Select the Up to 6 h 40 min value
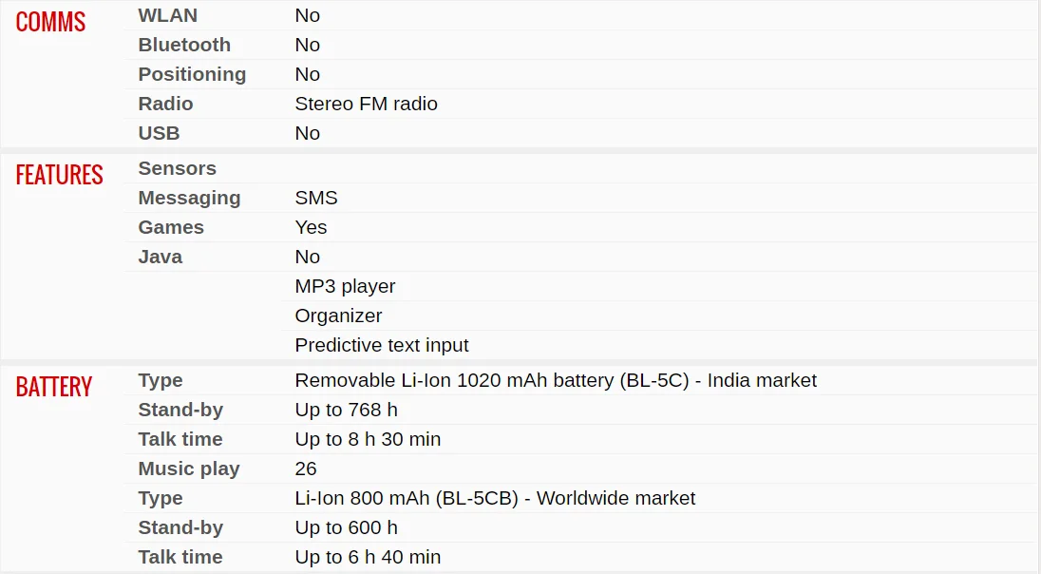 tap(368, 557)
